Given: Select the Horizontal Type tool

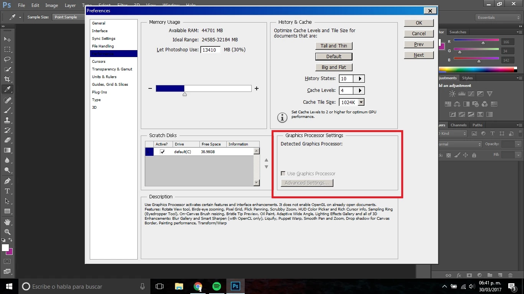Looking at the screenshot, I should (7, 191).
